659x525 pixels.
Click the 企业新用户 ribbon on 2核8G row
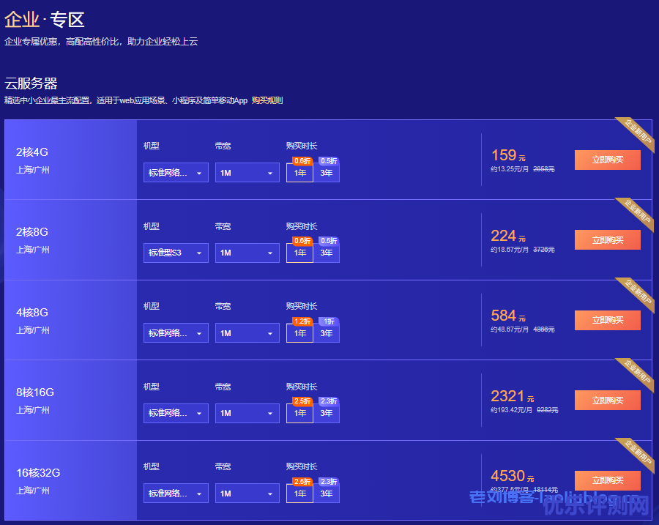tap(635, 215)
